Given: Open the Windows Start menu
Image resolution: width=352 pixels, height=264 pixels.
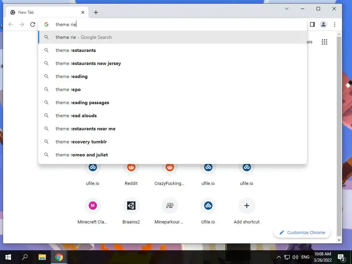Looking at the screenshot, I should click(8, 257).
